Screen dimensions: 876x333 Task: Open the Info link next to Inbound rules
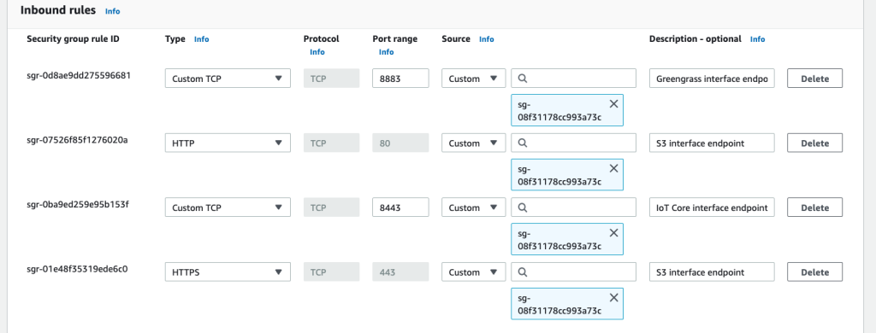112,11
